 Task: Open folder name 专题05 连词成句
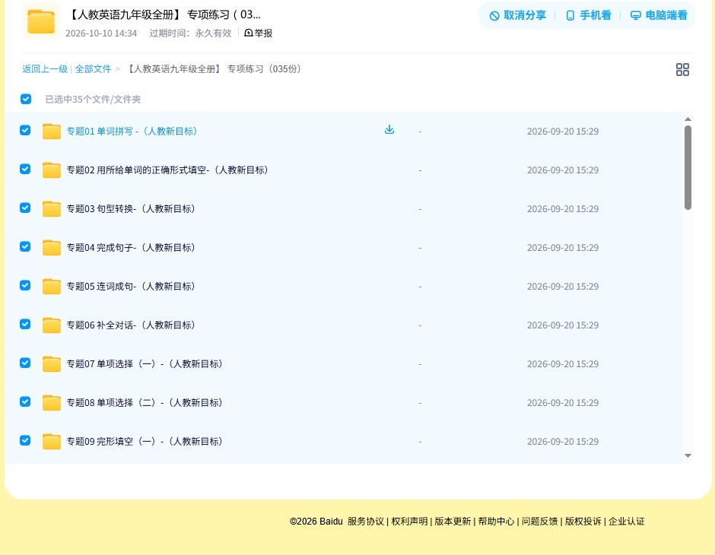point(131,286)
